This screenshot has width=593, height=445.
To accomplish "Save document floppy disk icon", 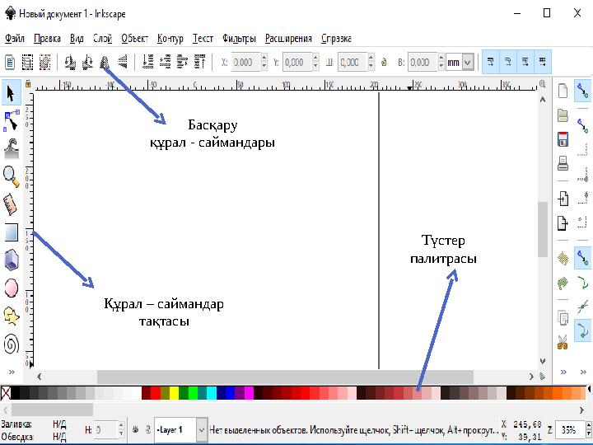I will tap(563, 139).
